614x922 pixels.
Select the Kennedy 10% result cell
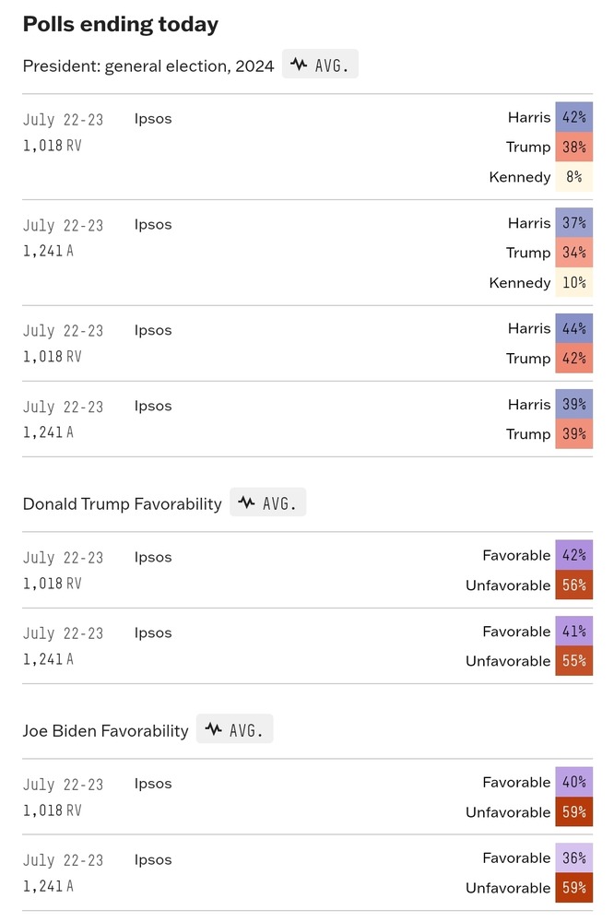pos(574,282)
